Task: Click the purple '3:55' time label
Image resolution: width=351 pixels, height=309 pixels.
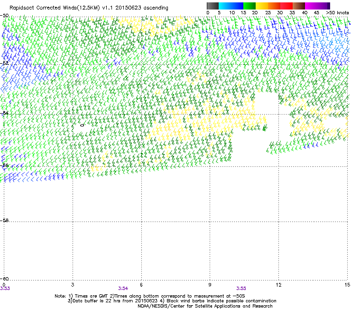Action: [241, 289]
